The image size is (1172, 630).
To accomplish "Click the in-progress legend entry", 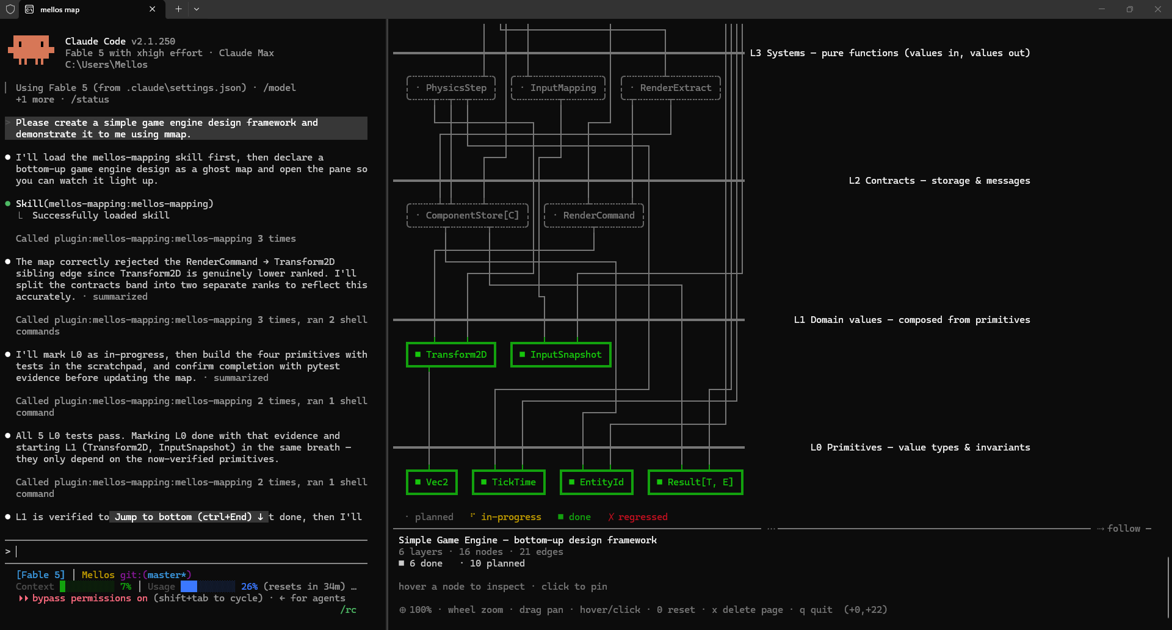I will (505, 517).
